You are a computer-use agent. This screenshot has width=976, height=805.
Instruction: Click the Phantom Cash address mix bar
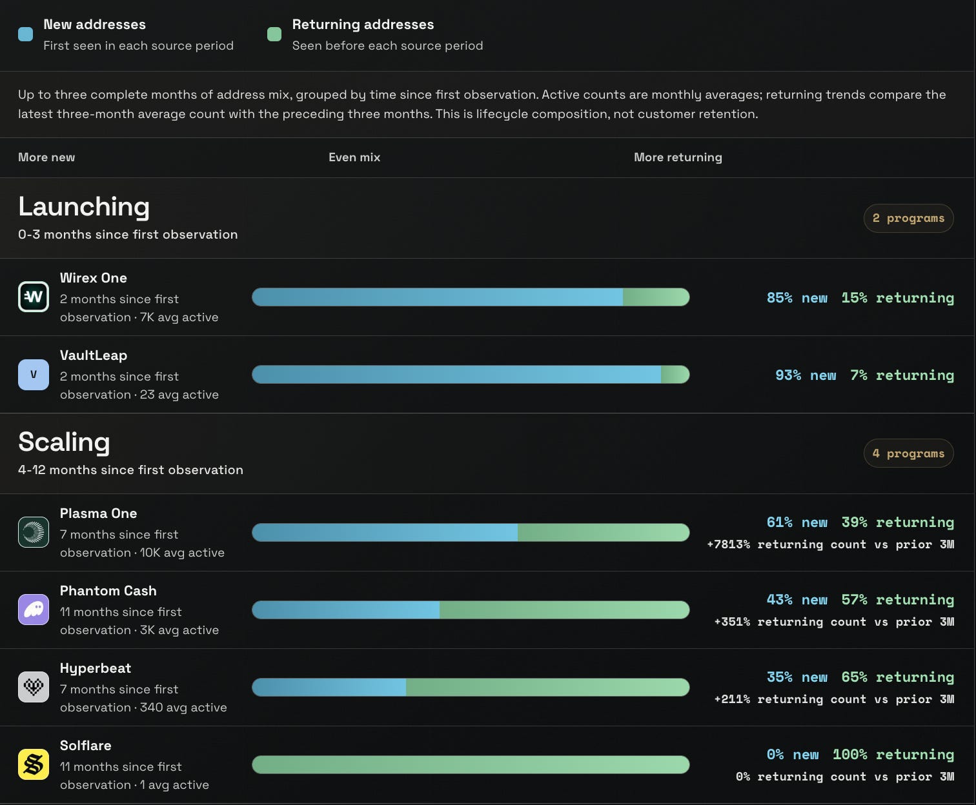pos(471,610)
